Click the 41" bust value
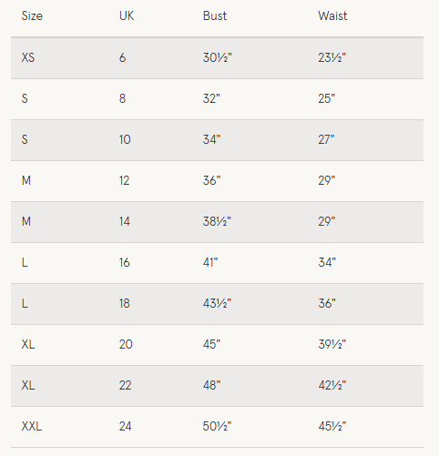Viewport: 439px width, 456px height. (210, 262)
